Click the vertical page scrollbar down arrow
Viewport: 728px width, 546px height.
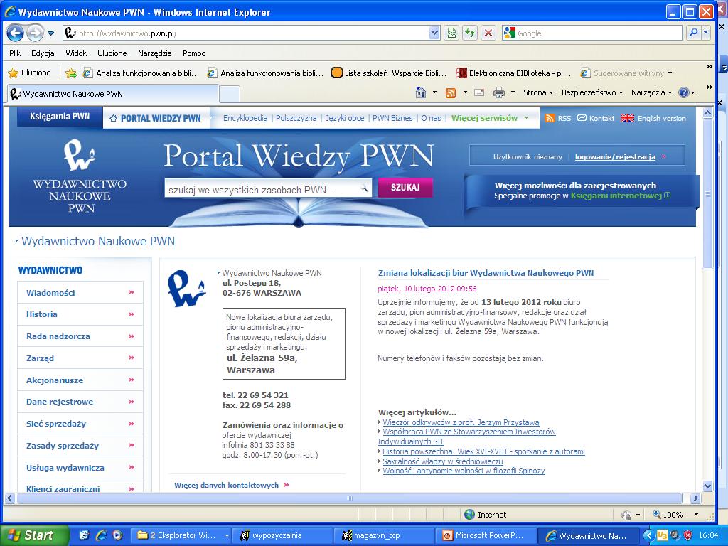(x=707, y=486)
